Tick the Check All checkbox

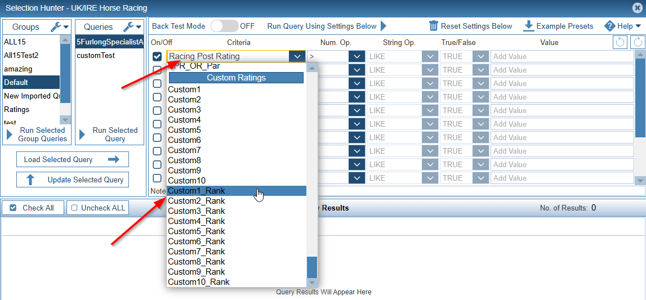click(x=13, y=208)
